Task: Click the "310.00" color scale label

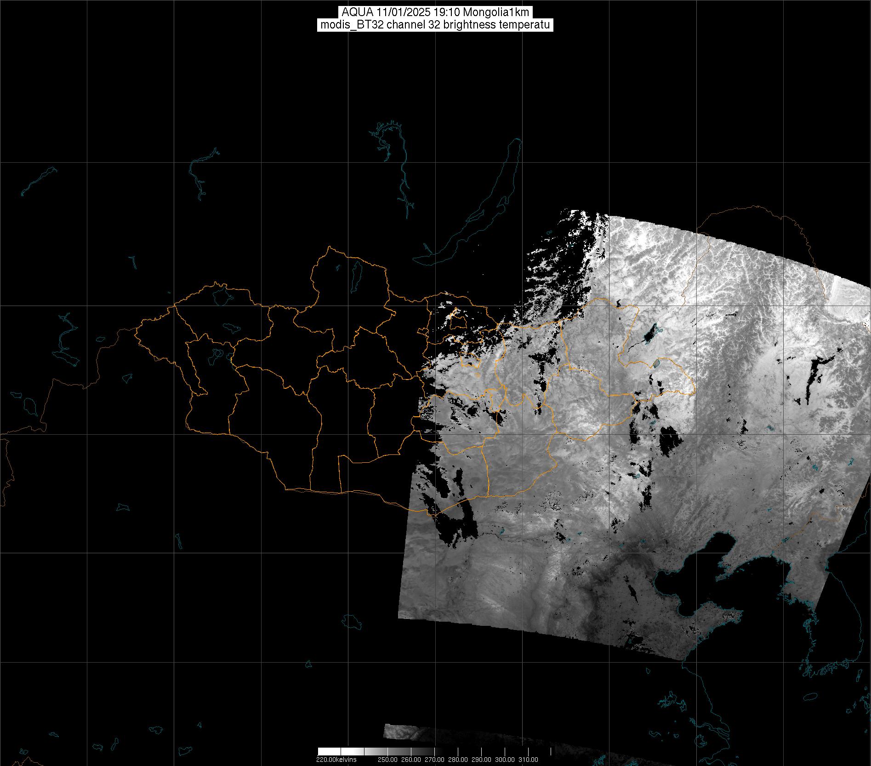Action: click(529, 760)
